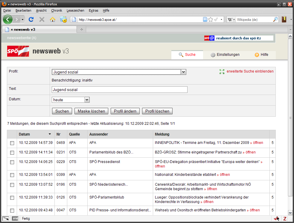Click the Firefox home icon
The image size is (294, 223).
click(52, 19)
